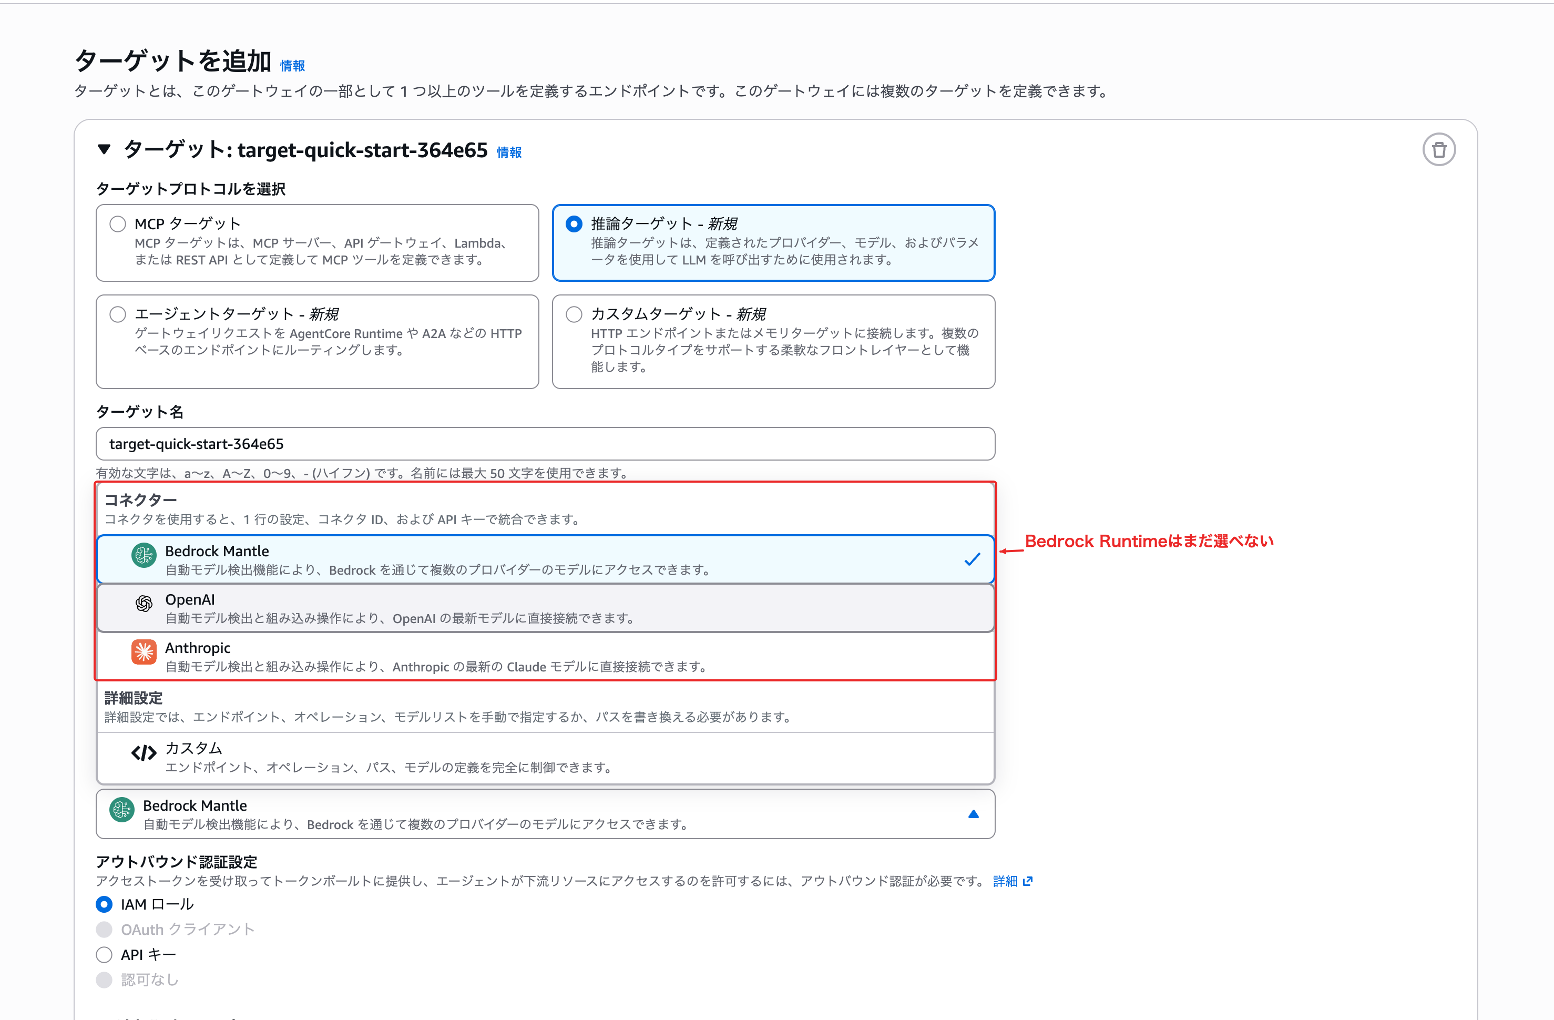This screenshot has height=1020, width=1554.
Task: Click the blue checkmark on Bedrock Mantle row
Action: [x=972, y=559]
